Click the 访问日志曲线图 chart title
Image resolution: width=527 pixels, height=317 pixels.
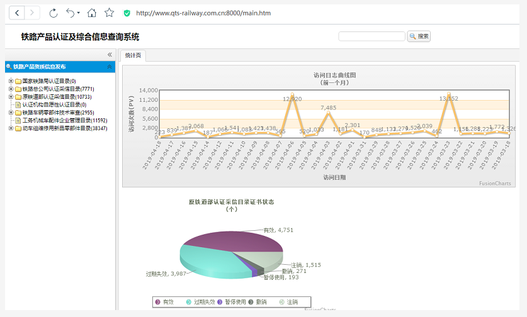tap(334, 75)
